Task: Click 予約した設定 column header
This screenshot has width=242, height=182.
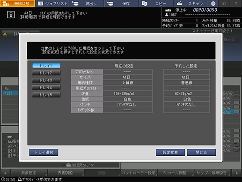Action: coord(186,66)
